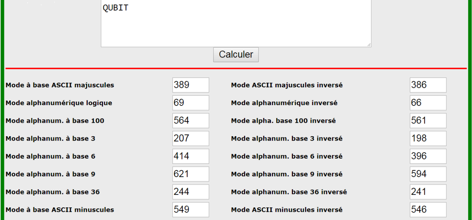Click the base 100 inversé field 561
The width and height of the screenshot is (472, 220).
click(428, 120)
